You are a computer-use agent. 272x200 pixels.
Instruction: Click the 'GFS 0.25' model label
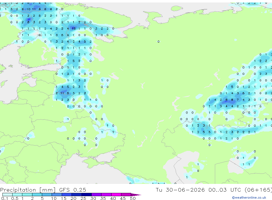tap(73, 190)
